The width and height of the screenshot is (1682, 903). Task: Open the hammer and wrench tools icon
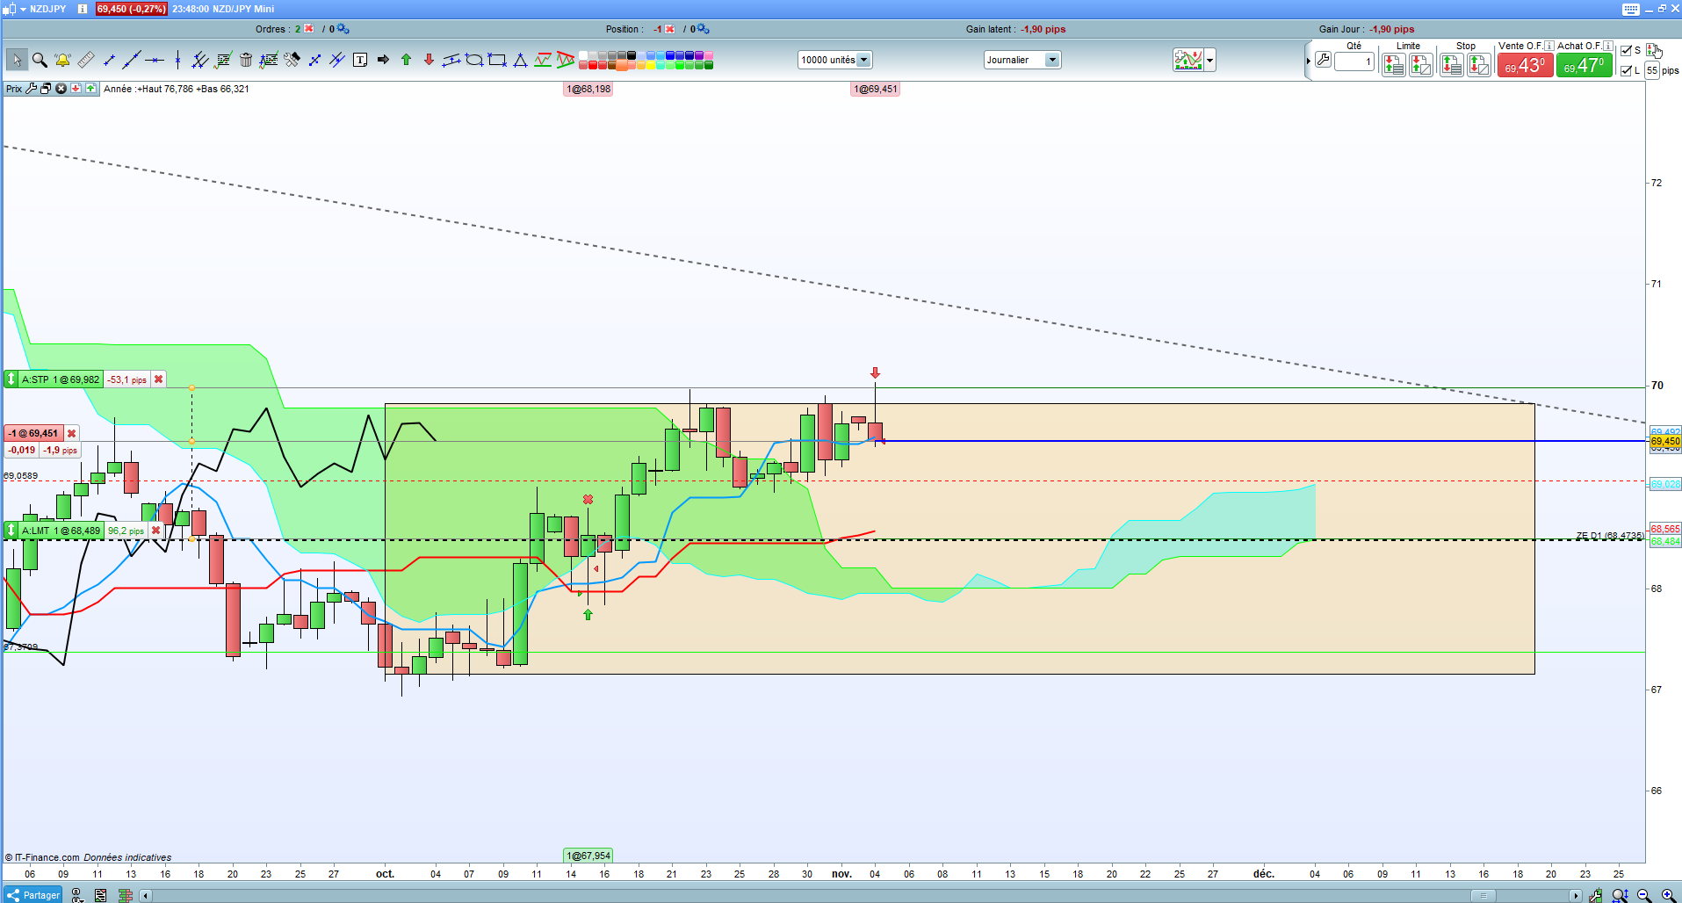pyautogui.click(x=292, y=60)
